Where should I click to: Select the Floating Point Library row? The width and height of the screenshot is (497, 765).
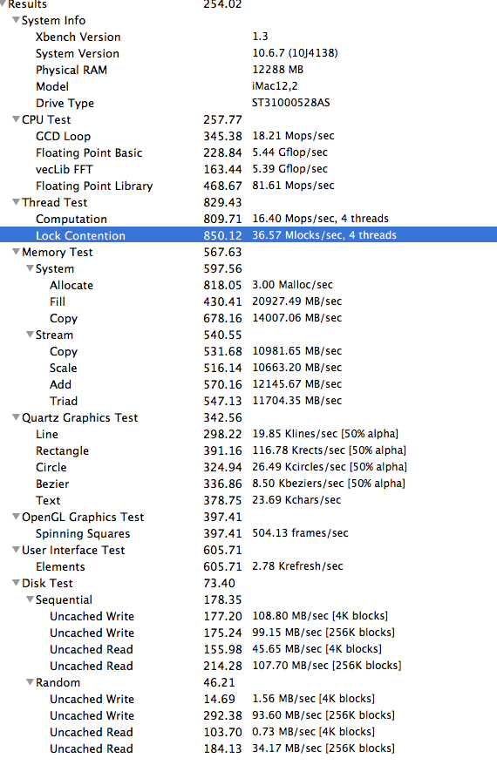[x=248, y=186]
